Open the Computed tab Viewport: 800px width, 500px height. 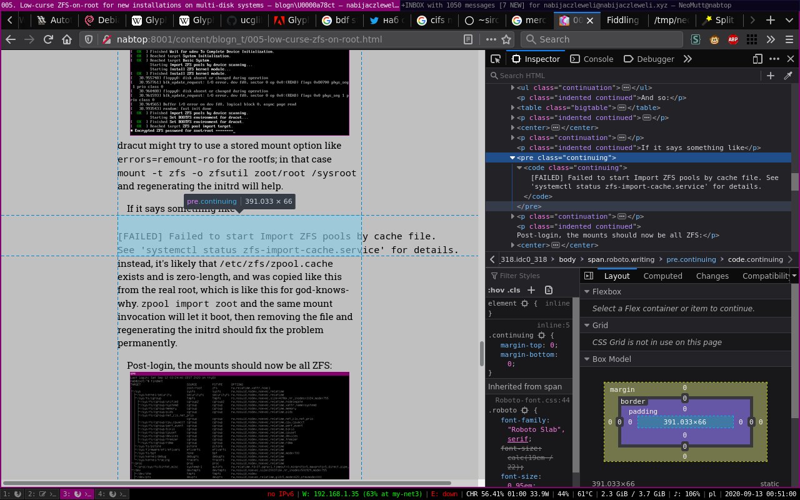[x=662, y=276]
